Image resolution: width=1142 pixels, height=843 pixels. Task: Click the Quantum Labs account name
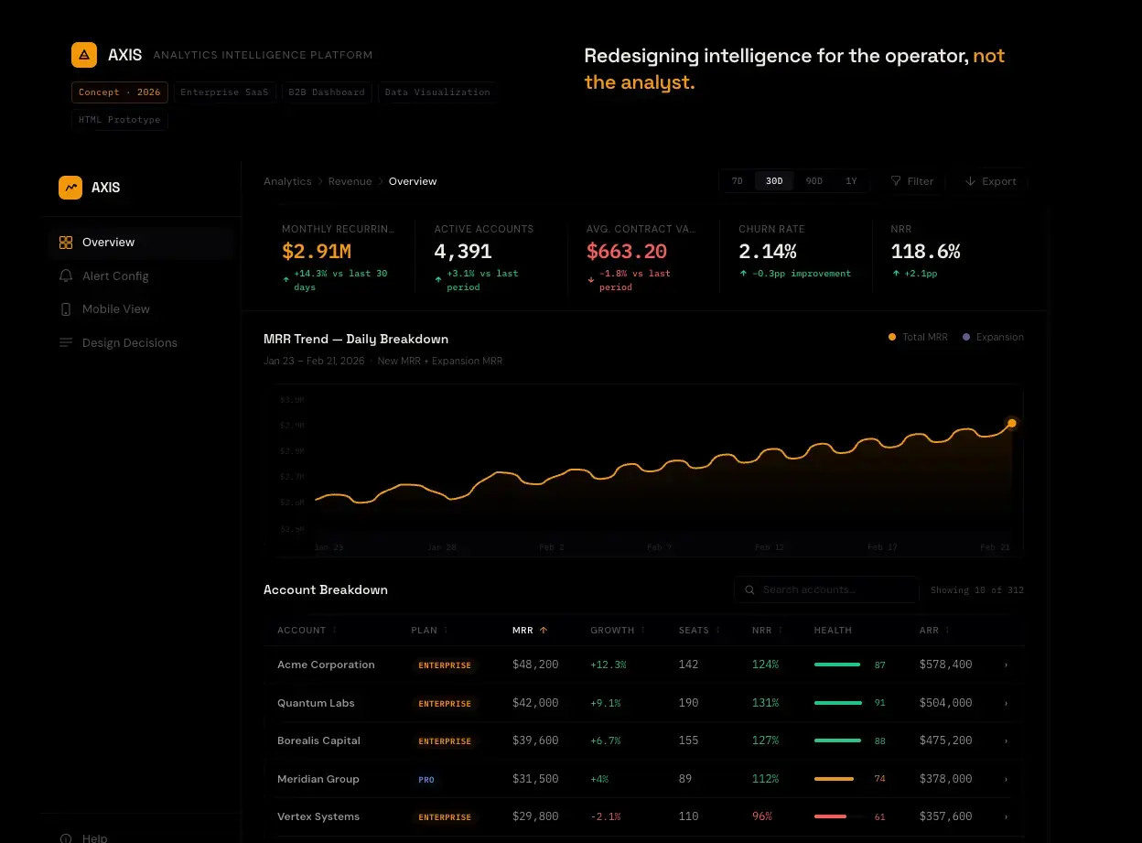pos(316,703)
